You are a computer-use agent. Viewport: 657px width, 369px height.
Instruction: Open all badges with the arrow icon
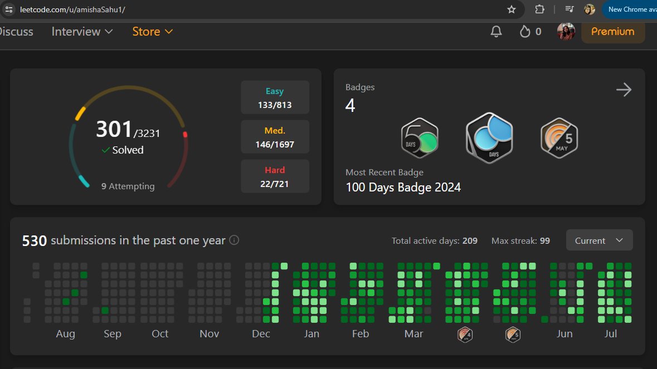pyautogui.click(x=624, y=90)
